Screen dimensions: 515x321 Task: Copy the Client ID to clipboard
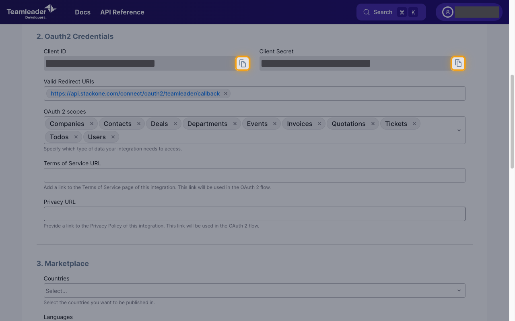[243, 63]
